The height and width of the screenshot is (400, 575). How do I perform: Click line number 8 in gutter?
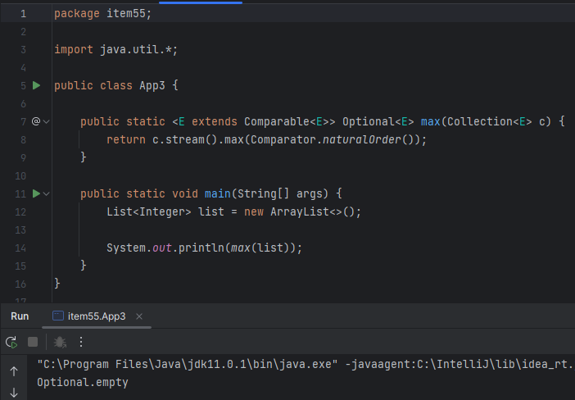[23, 140]
